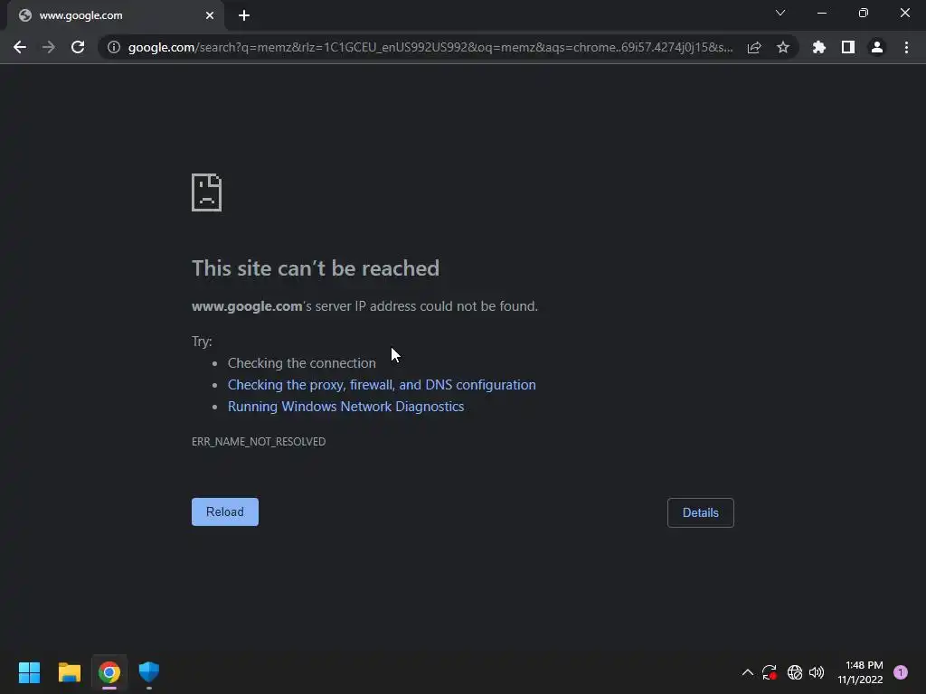This screenshot has height=694, width=926.
Task: Open the tab search dropdown arrow
Action: click(x=780, y=13)
